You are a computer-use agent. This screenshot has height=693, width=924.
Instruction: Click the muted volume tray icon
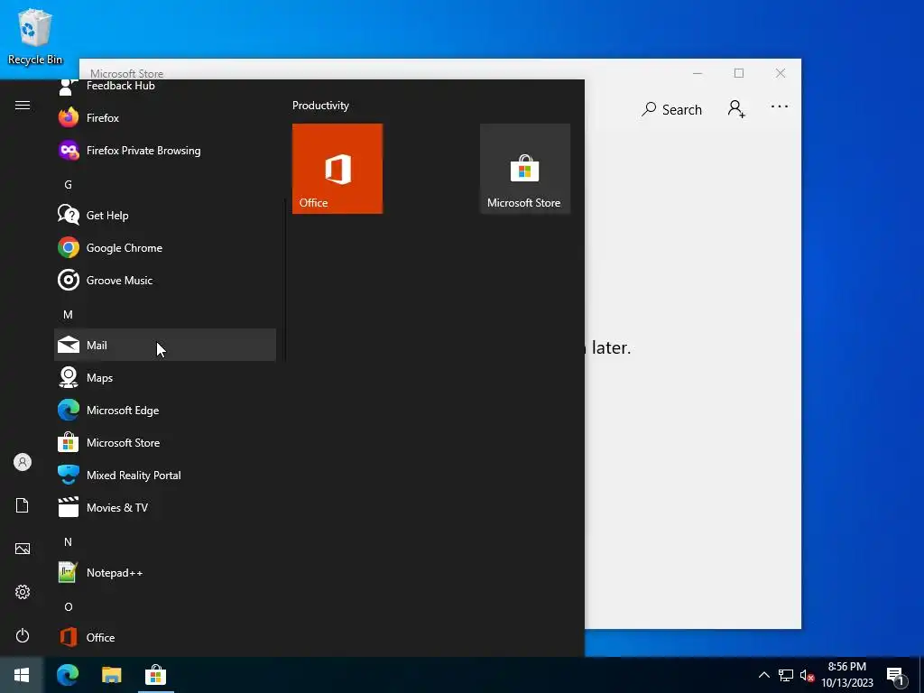[807, 675]
